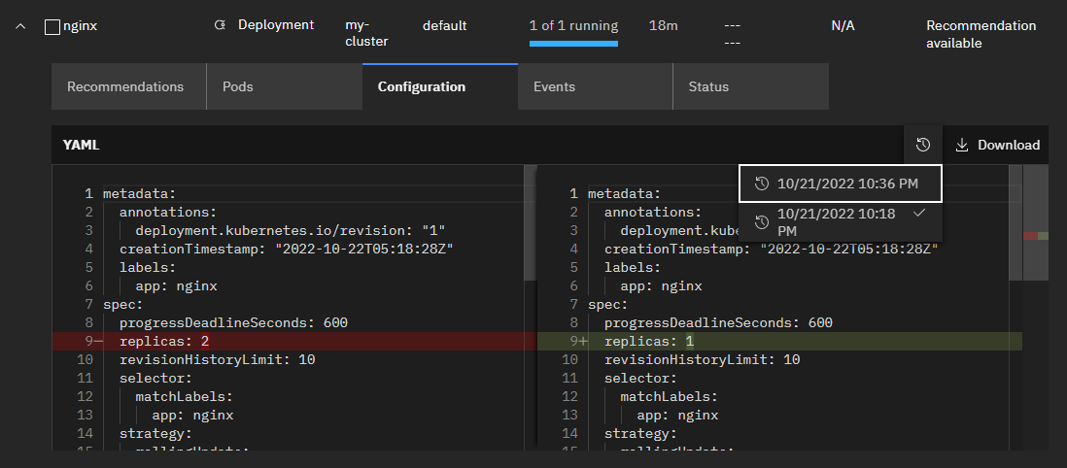Screen dimensions: 1067x468
Task: Click the my-cluster cluster name
Action: [x=366, y=33]
